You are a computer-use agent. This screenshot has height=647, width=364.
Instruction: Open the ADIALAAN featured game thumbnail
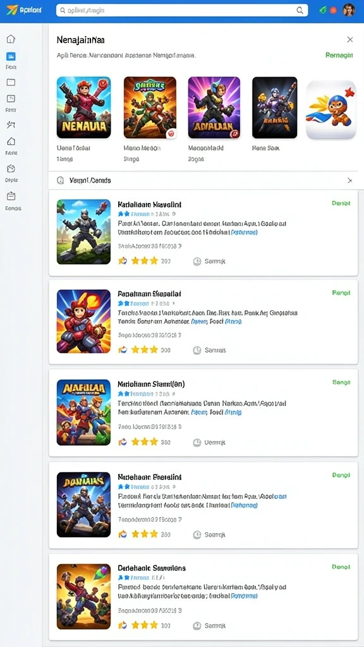pos(214,107)
